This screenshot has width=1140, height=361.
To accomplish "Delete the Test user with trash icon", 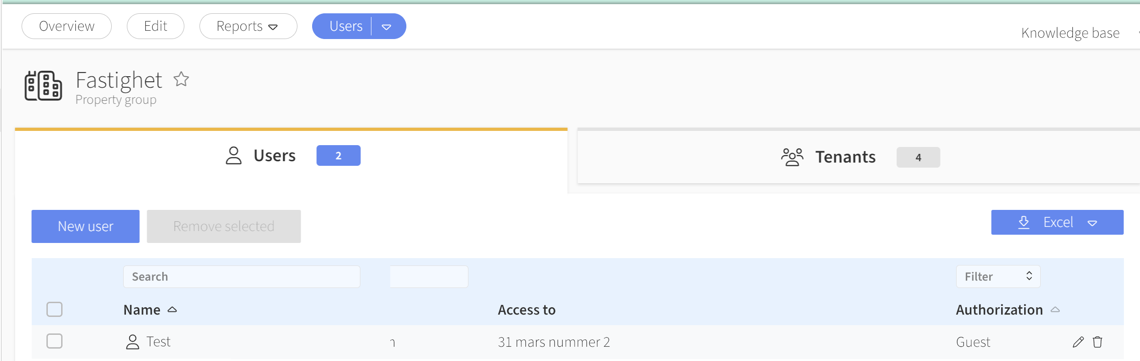I will click(1098, 342).
